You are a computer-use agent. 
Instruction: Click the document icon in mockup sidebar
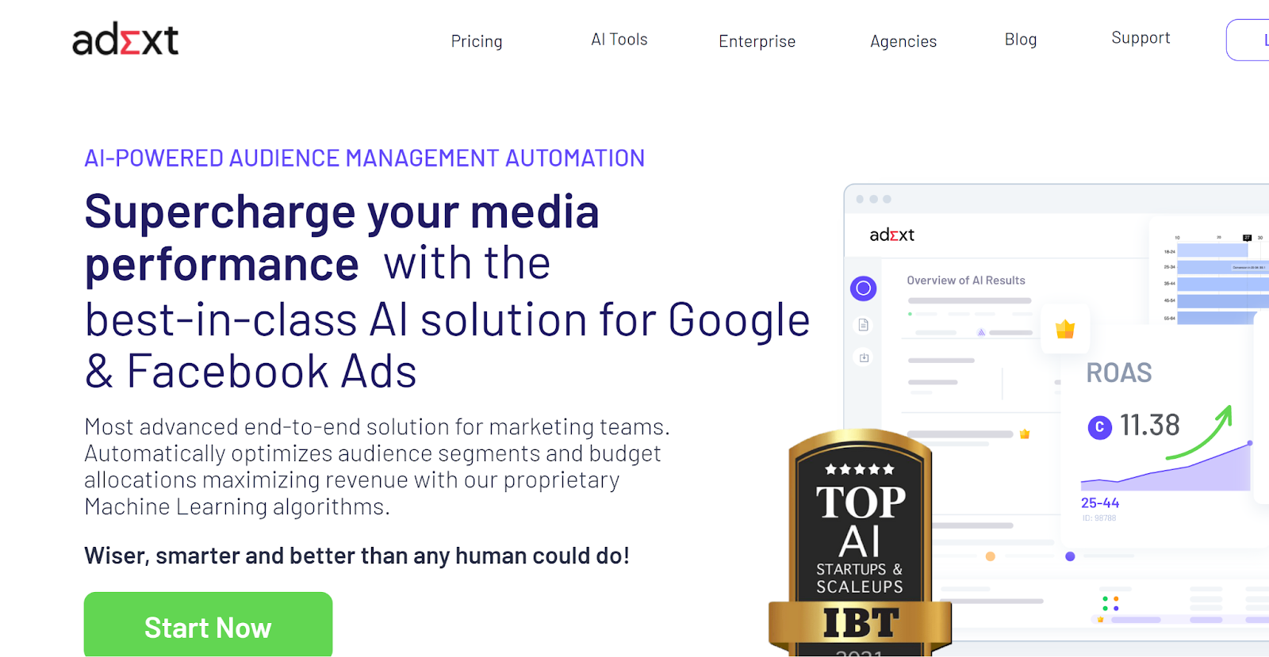(864, 325)
